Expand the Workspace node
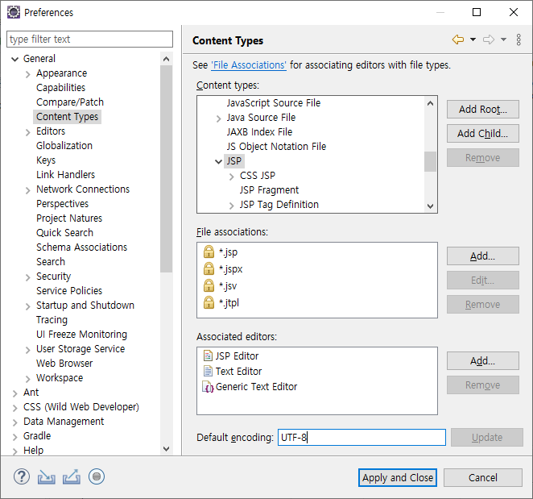This screenshot has height=499, width=533. coord(28,379)
